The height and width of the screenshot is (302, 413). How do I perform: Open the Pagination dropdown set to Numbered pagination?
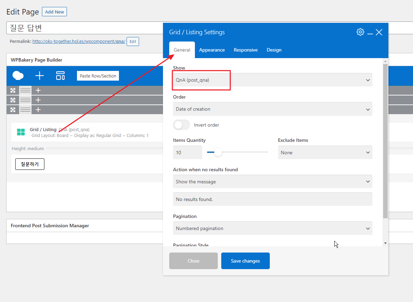pos(273,228)
